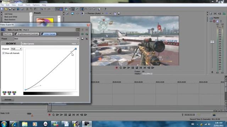Click Record below the timeline

50,115
